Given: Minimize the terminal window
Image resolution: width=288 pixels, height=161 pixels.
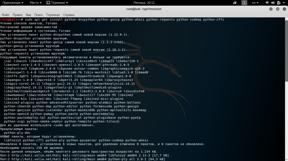Looking at the screenshot, I should tap(270, 9).
